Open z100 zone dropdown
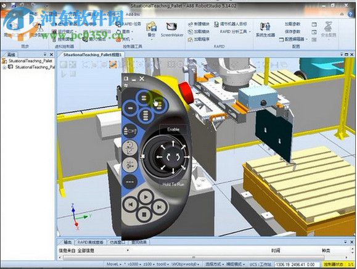This screenshot has height=269, width=357. (x=149, y=264)
